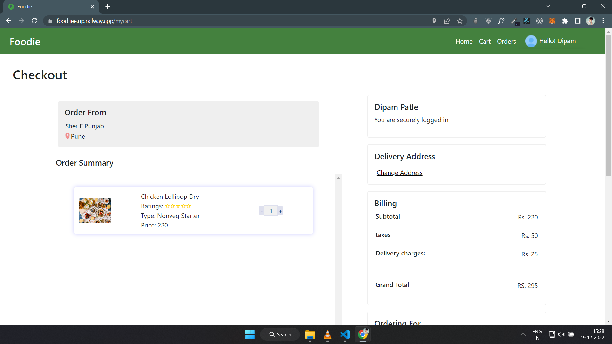Show hidden system tray icons
This screenshot has height=344, width=612.
click(x=523, y=334)
